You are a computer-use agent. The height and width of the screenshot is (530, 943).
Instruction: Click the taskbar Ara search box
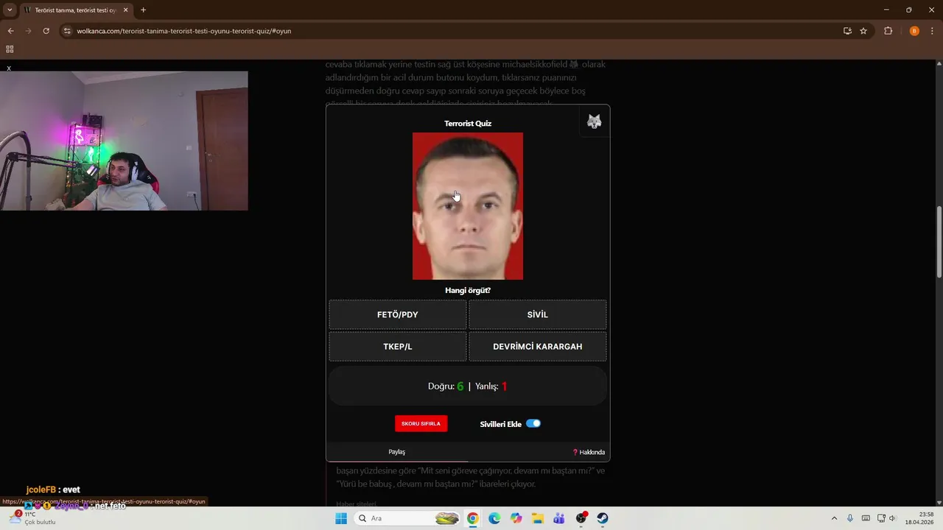[x=407, y=518]
